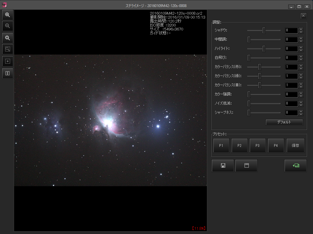The height and width of the screenshot is (234, 313).
Task: Click the zoom out magnifier icon
Action: click(8, 26)
